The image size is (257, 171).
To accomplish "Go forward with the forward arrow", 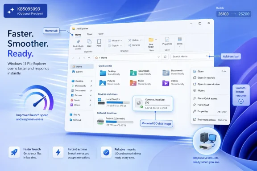I will coord(79,58).
